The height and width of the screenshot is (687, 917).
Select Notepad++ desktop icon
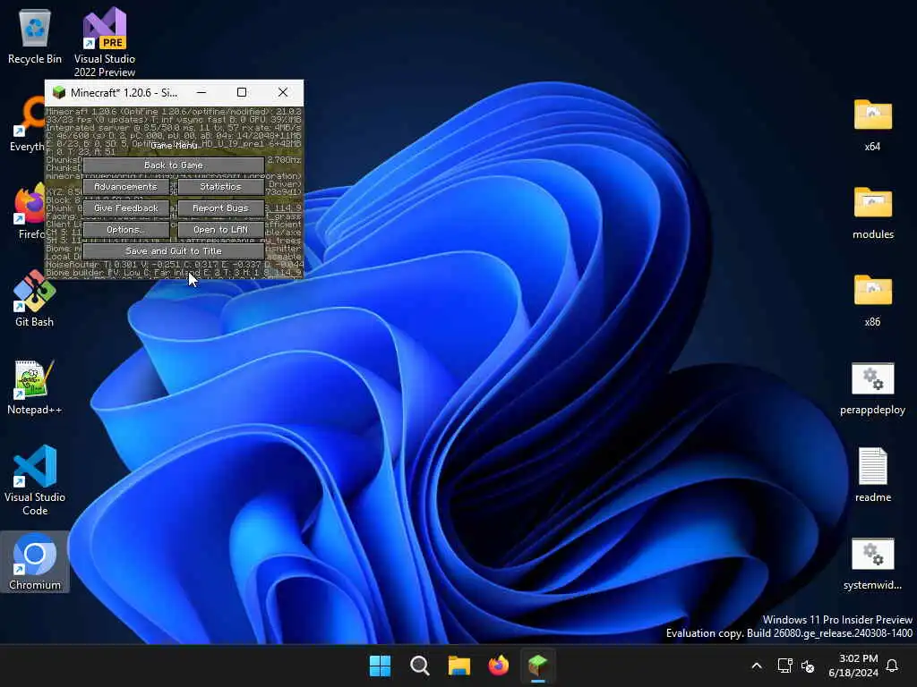coord(35,386)
